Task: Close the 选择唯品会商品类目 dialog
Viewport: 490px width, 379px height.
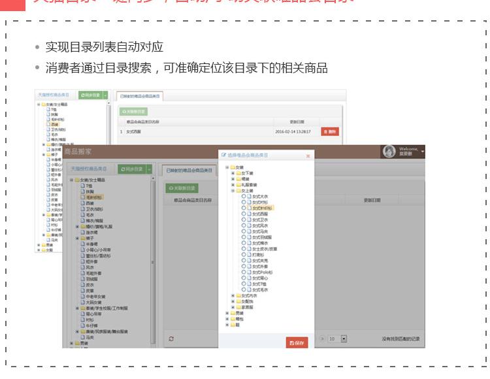Action: coord(308,156)
